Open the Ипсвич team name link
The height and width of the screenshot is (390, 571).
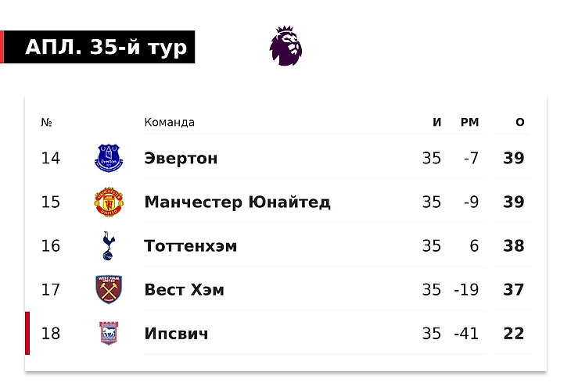(176, 334)
